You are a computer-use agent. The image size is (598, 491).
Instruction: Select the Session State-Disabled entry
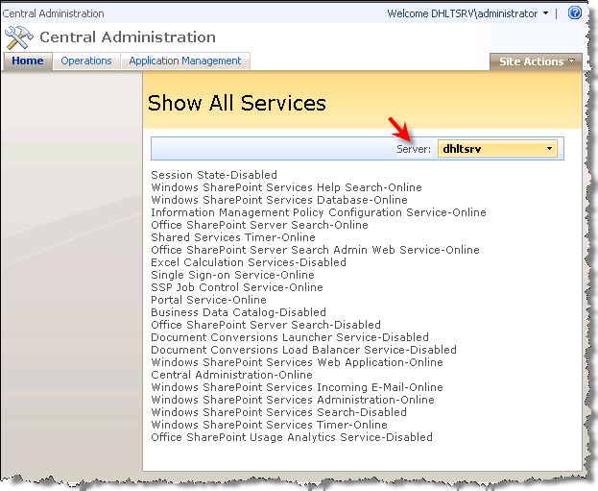pos(214,175)
